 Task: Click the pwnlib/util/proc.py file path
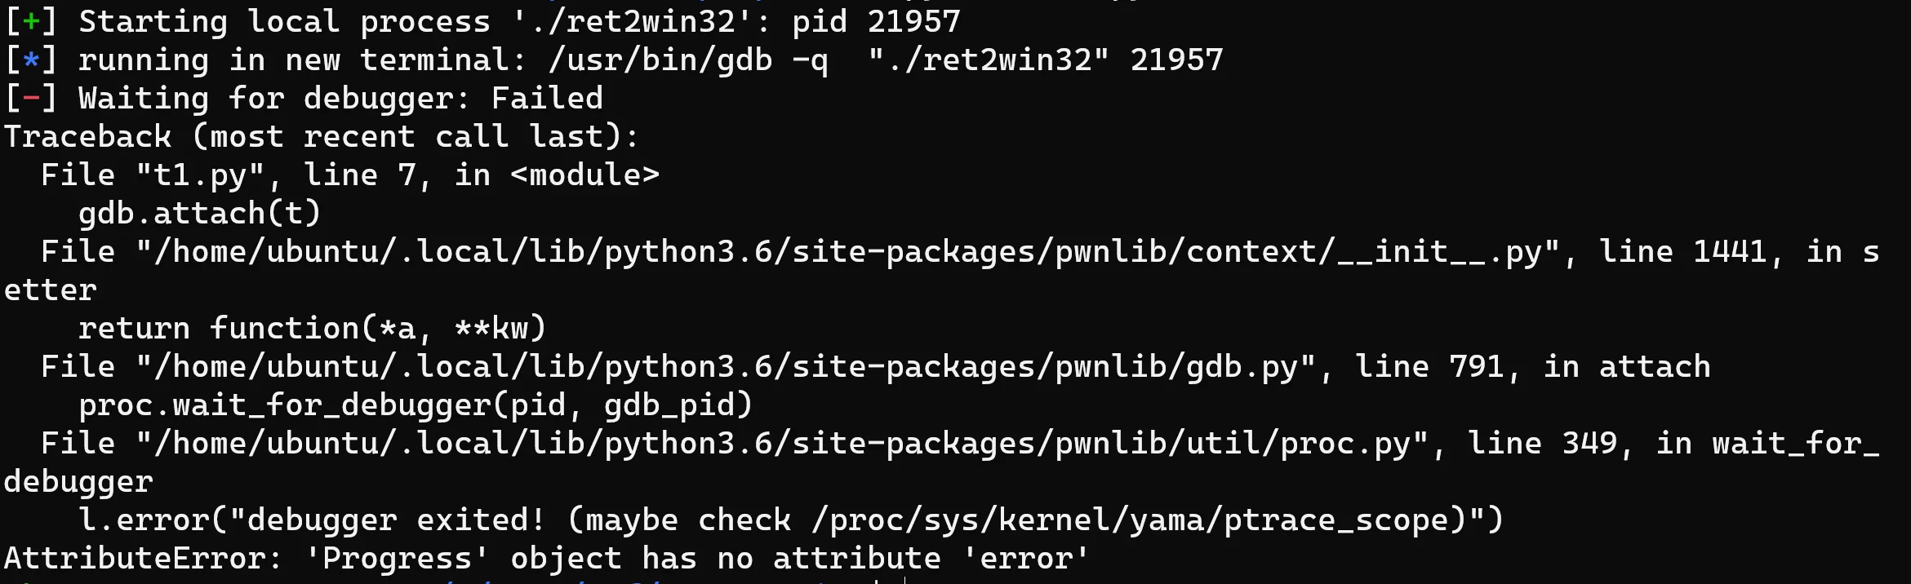(x=783, y=444)
